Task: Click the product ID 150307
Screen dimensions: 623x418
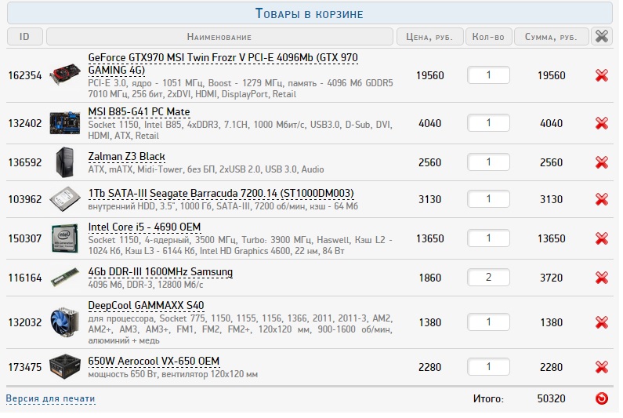Action: click(25, 239)
